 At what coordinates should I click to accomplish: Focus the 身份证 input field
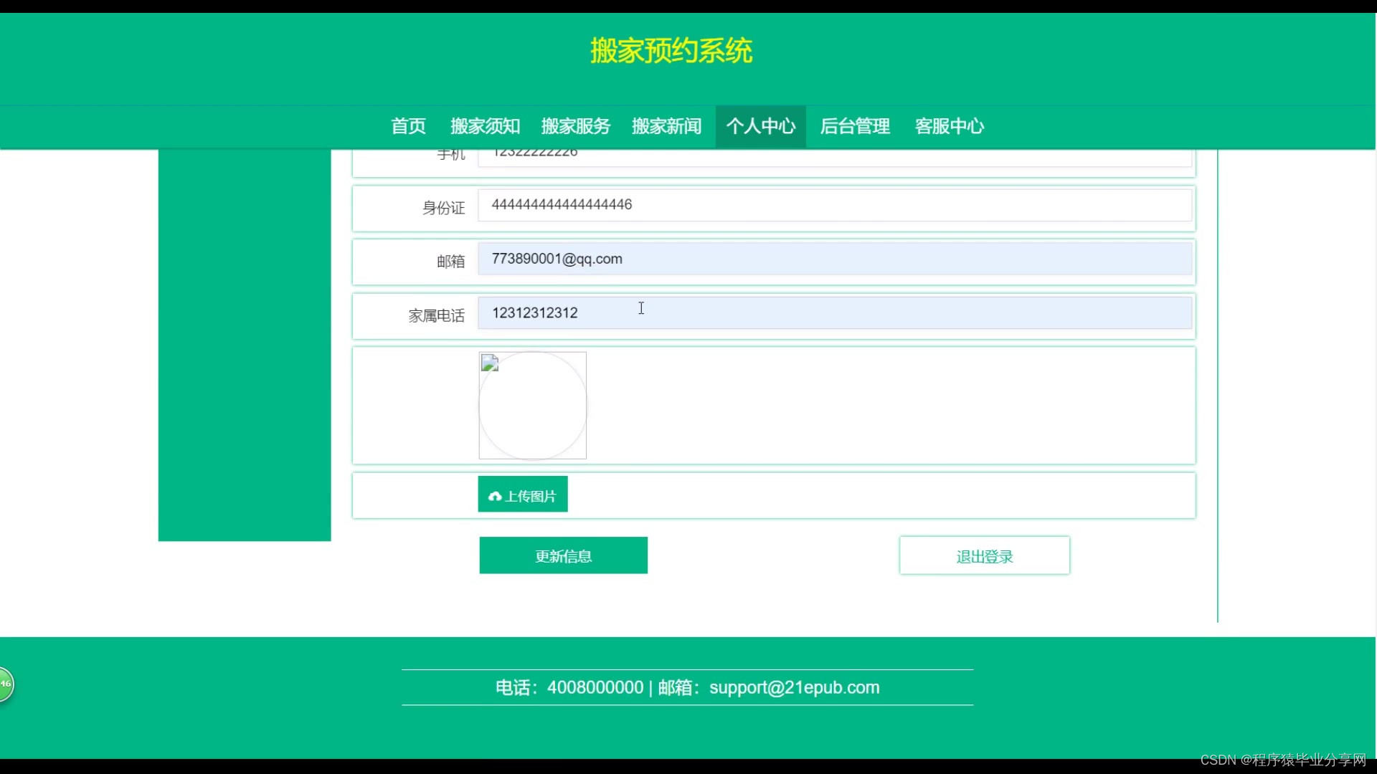coord(834,205)
